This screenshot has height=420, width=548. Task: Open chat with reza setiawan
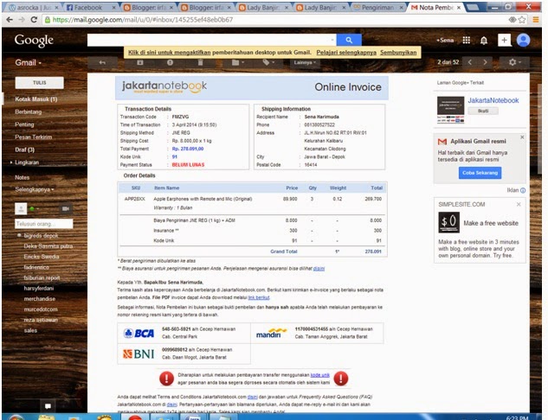click(41, 320)
